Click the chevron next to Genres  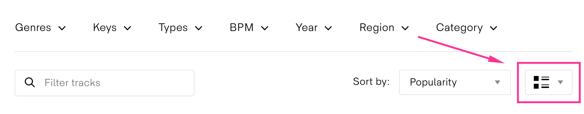coord(62,28)
